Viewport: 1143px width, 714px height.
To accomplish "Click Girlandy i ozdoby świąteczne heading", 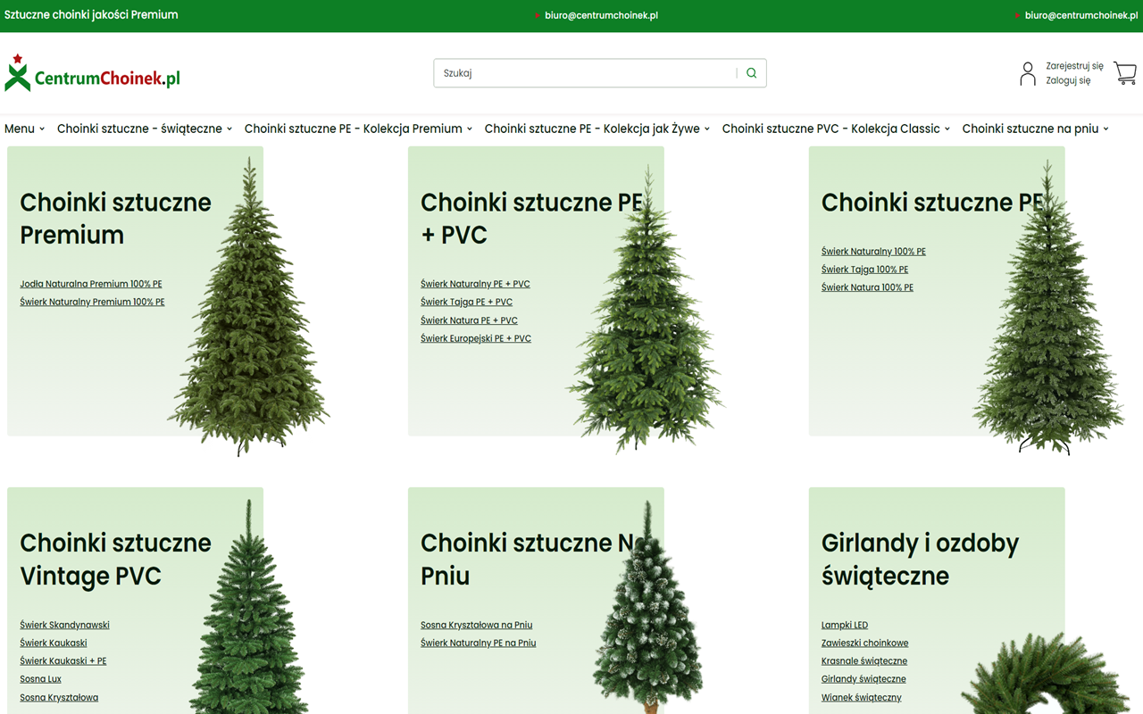I will [x=920, y=560].
